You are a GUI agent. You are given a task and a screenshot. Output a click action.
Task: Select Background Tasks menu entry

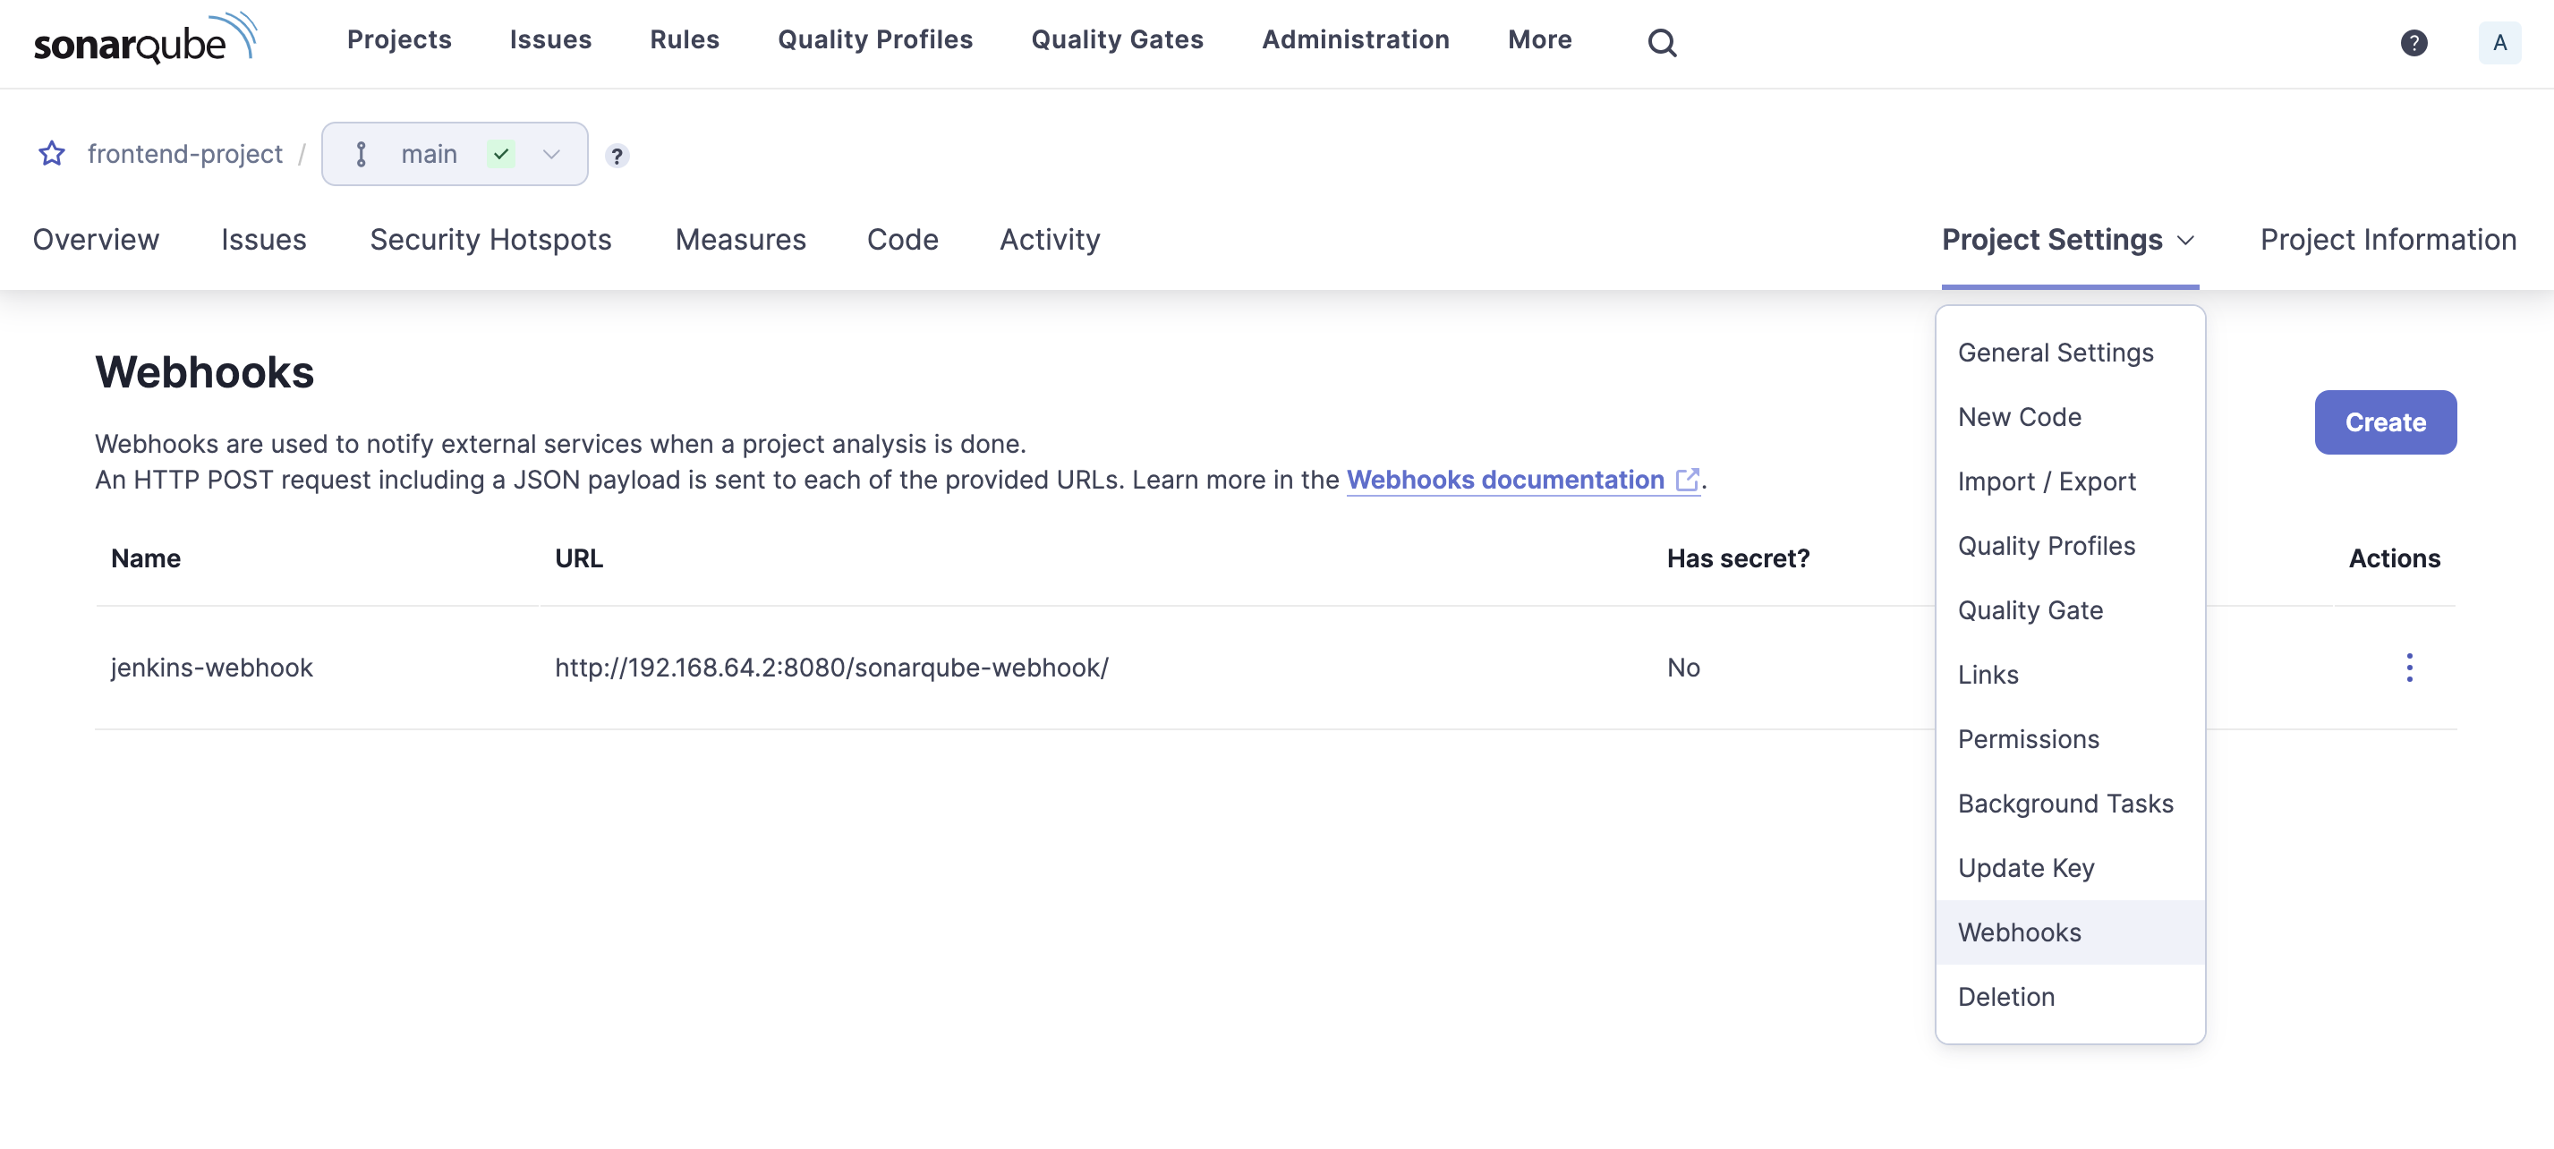[x=2065, y=803]
